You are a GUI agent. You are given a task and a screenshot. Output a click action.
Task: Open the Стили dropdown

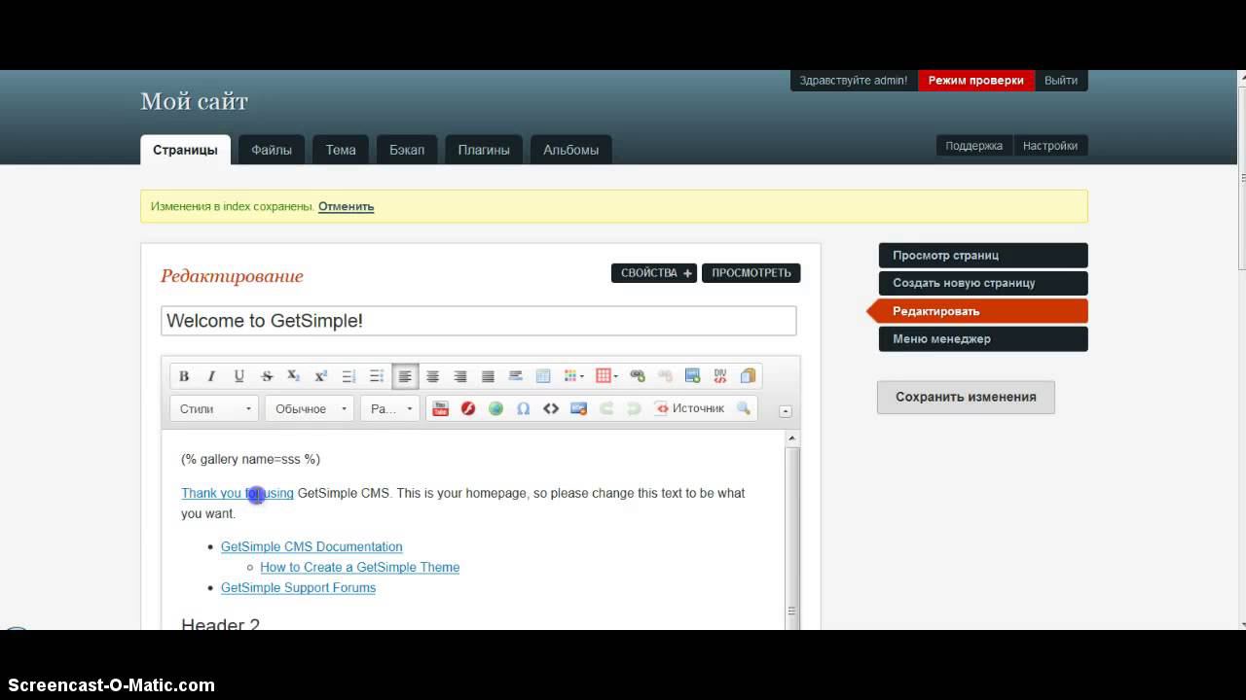[214, 409]
